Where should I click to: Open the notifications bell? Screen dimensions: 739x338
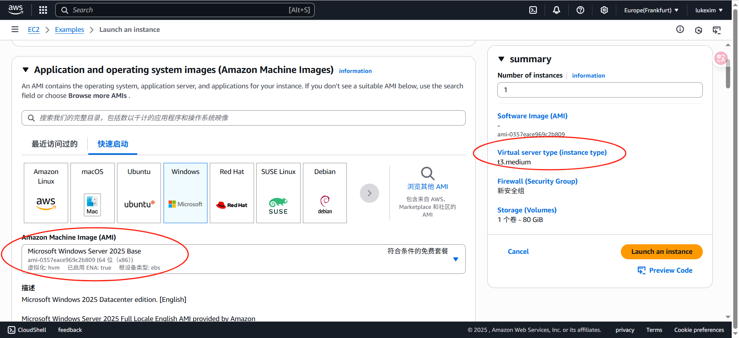pyautogui.click(x=557, y=10)
